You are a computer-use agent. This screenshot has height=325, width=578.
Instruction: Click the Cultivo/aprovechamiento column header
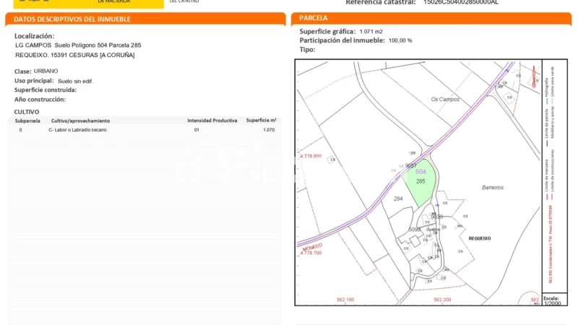(80, 121)
